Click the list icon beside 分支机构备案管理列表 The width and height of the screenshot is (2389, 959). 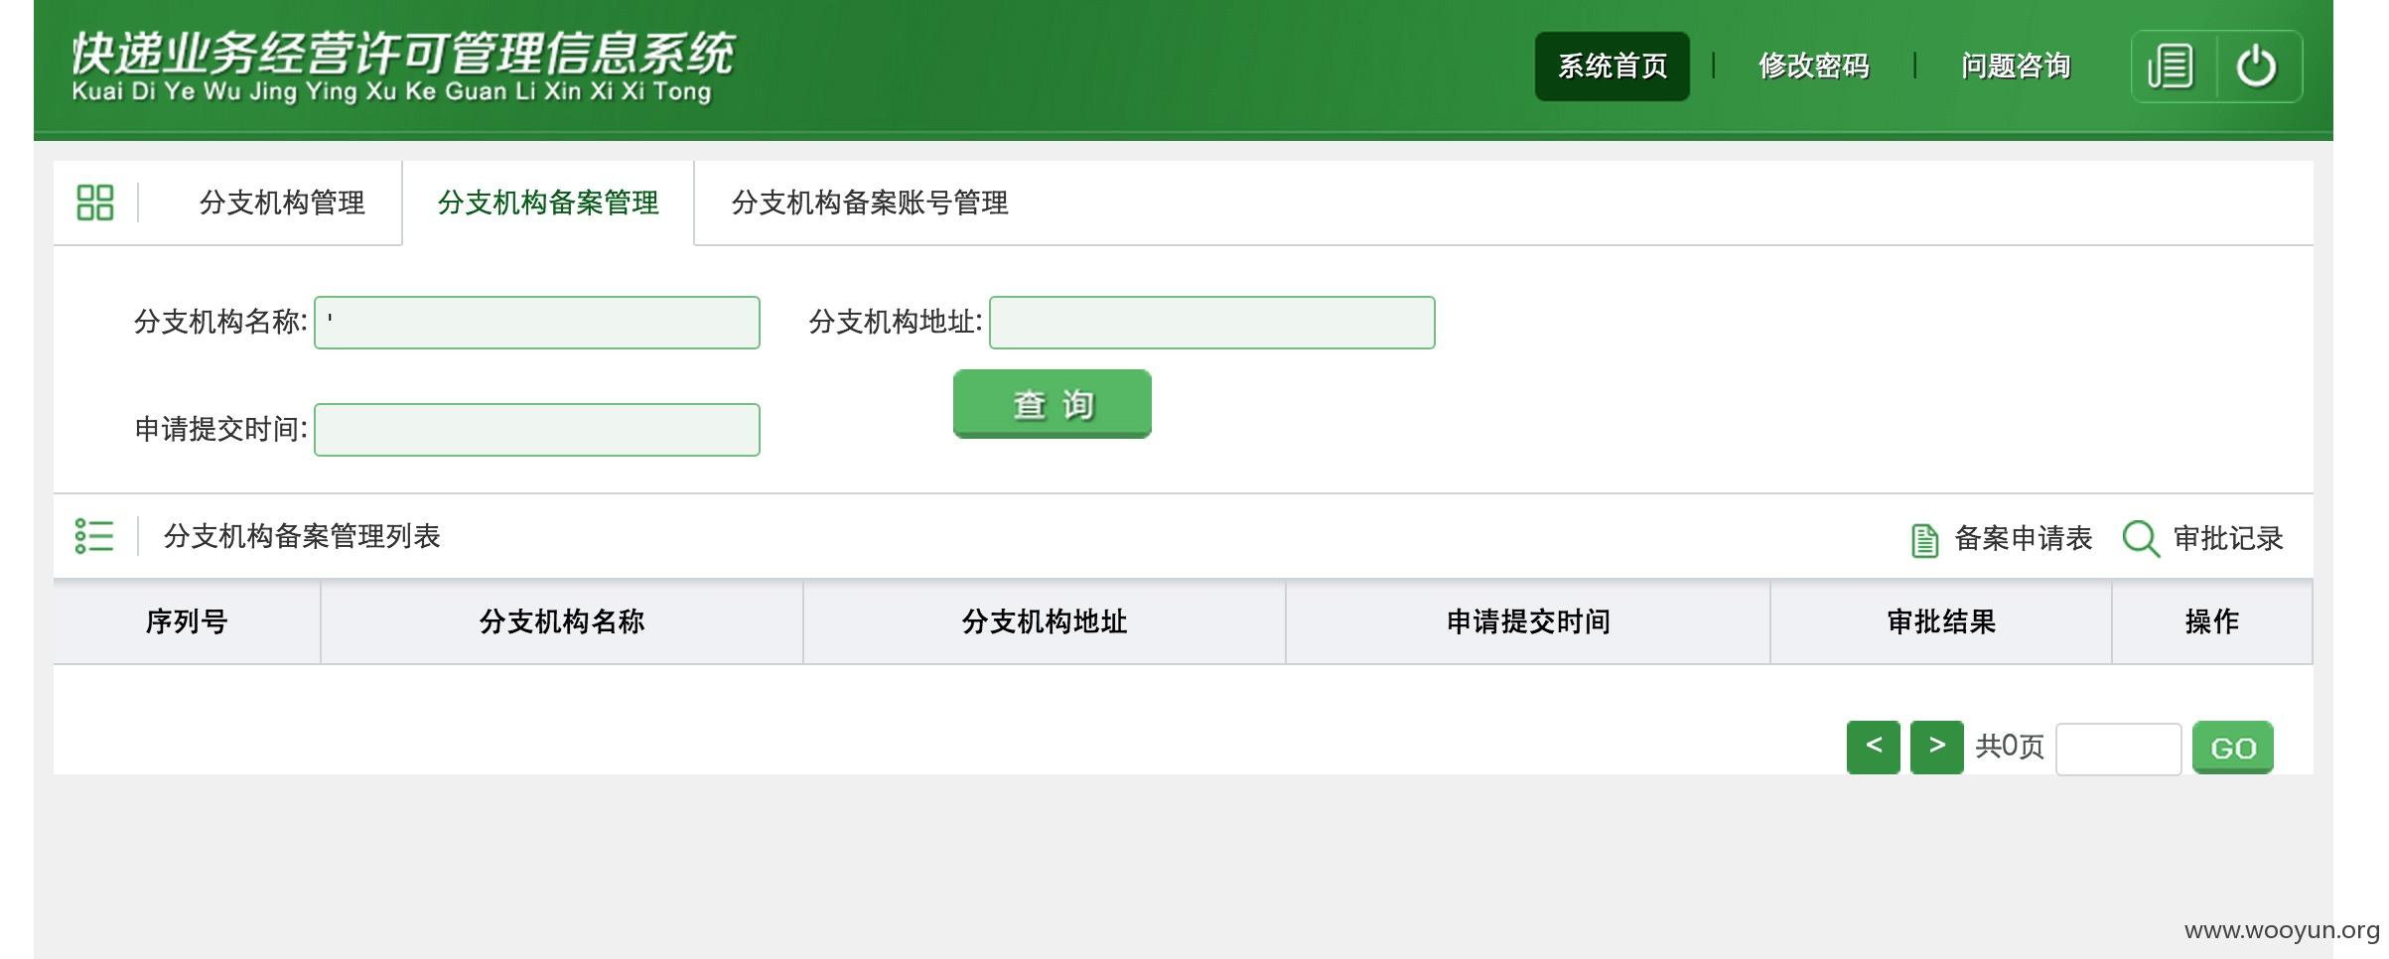(x=94, y=536)
